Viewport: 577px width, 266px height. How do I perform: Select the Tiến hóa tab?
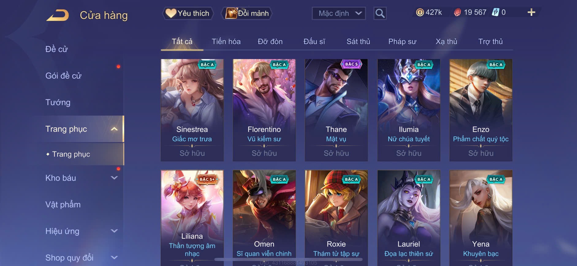click(226, 42)
